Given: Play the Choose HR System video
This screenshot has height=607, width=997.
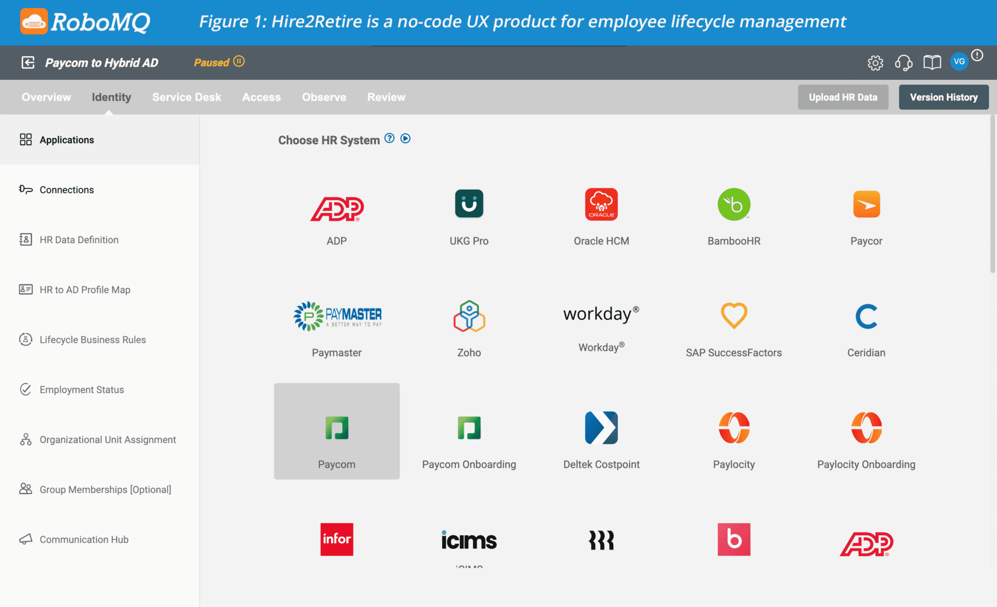Looking at the screenshot, I should tap(405, 139).
